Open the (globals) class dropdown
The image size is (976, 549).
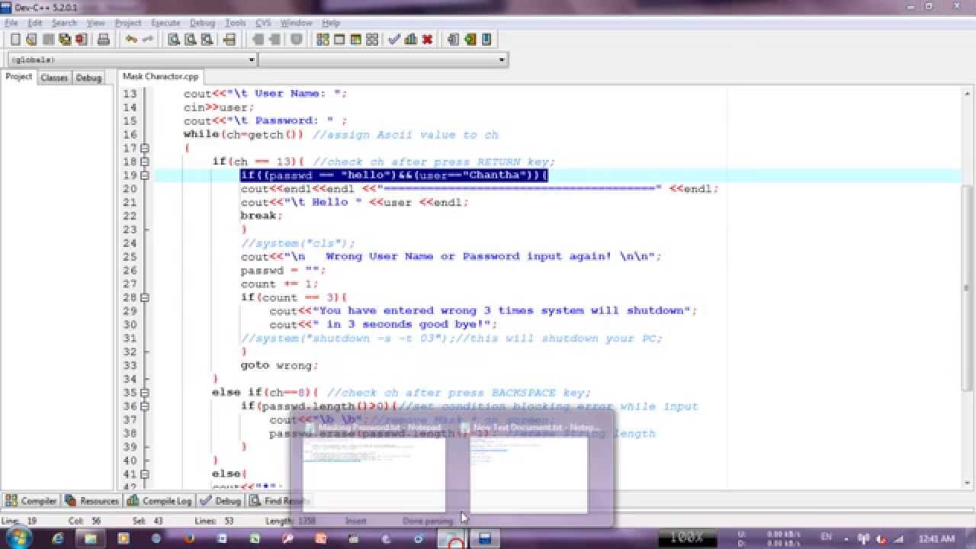tap(252, 59)
